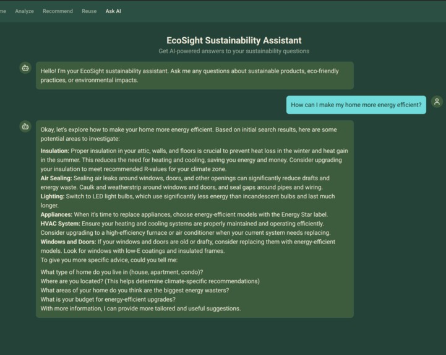This screenshot has height=355, width=446.
Task: Click the question 'What type of home do you live in'
Action: tap(122, 272)
